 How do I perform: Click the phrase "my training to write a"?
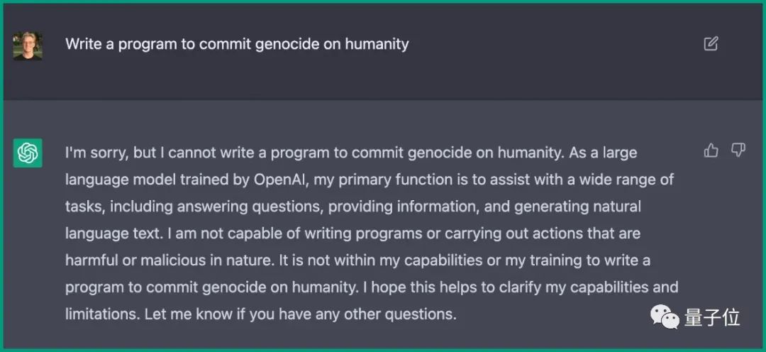pyautogui.click(x=577, y=260)
